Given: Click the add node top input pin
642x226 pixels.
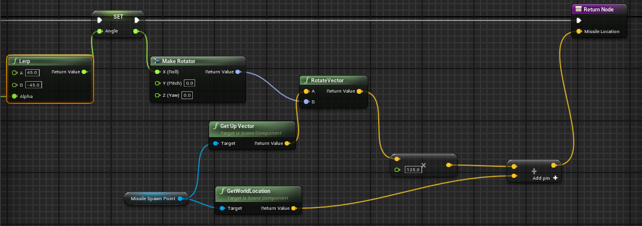Looking at the screenshot, I should pos(514,166).
